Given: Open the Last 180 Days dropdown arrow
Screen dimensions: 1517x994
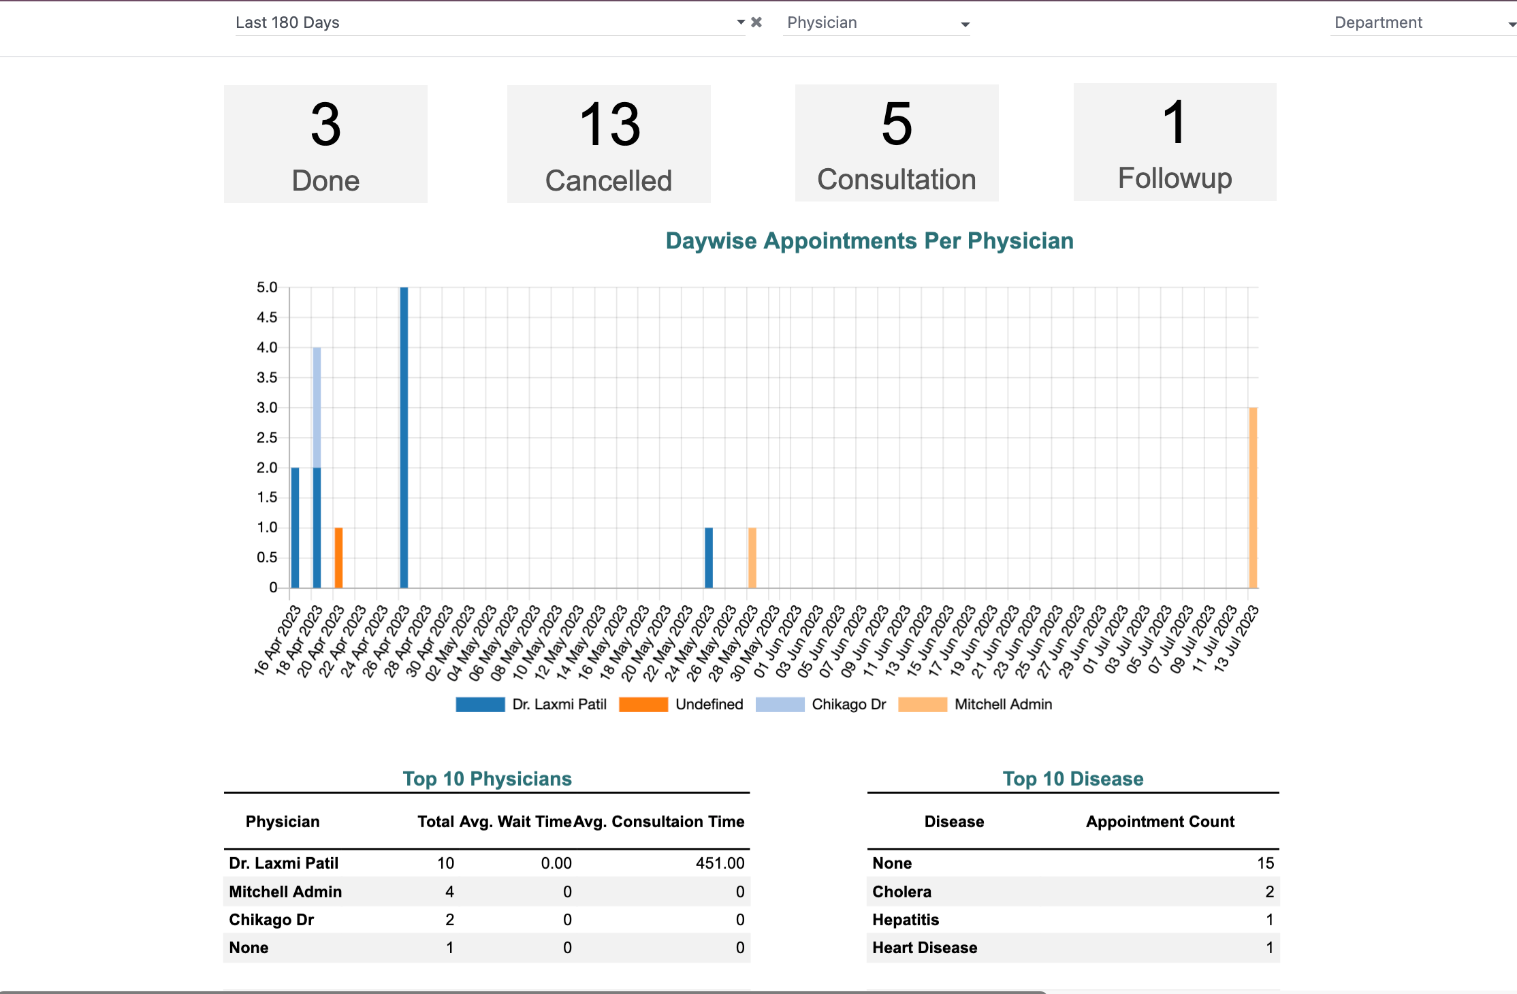Looking at the screenshot, I should (741, 22).
